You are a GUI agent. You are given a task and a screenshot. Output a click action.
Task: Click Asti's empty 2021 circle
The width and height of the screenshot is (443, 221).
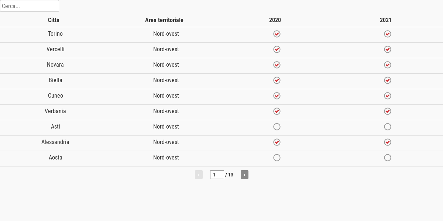[388, 127]
